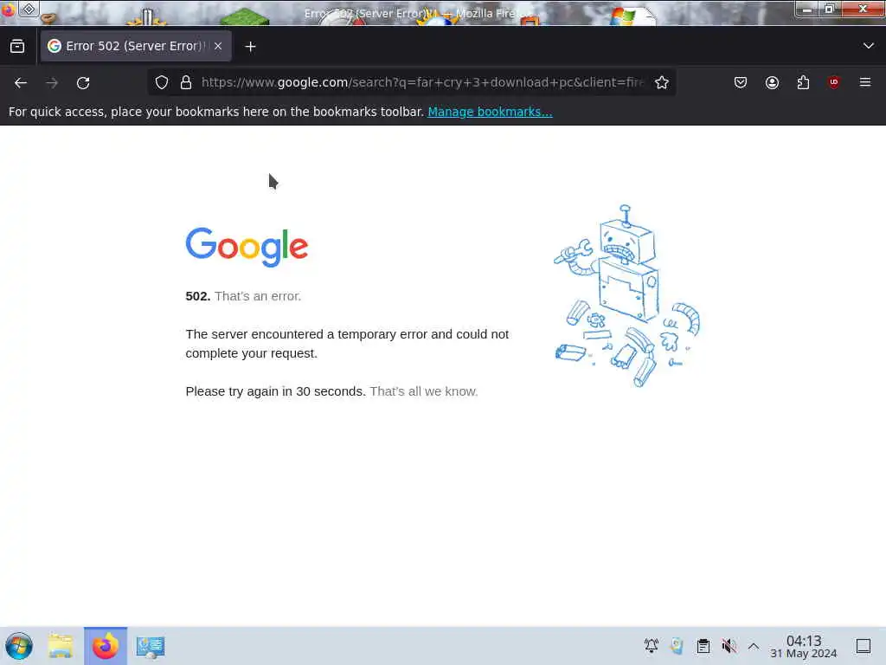Open the window menu icon in titlebar
The width and height of the screenshot is (886, 665).
[29, 9]
